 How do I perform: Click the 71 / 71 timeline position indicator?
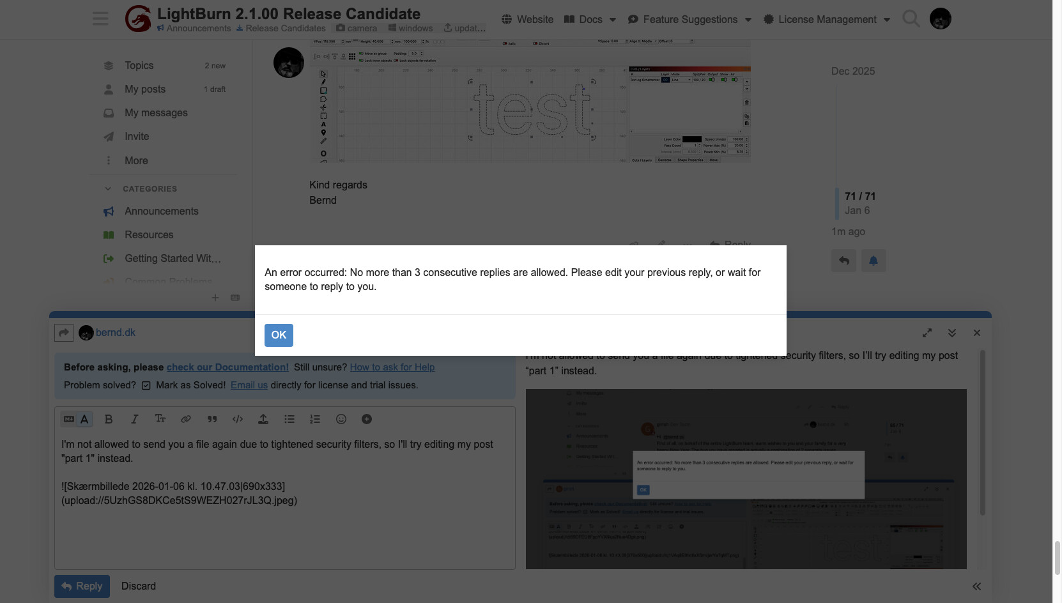[x=860, y=196]
